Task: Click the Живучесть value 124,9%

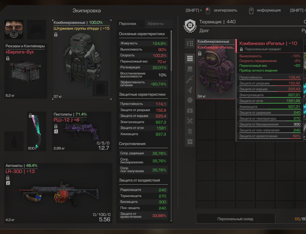Action: pyautogui.click(x=159, y=43)
